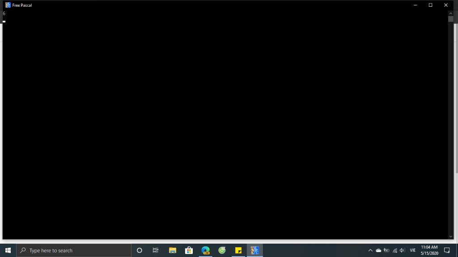Close the Free Pascal window

pyautogui.click(x=446, y=5)
